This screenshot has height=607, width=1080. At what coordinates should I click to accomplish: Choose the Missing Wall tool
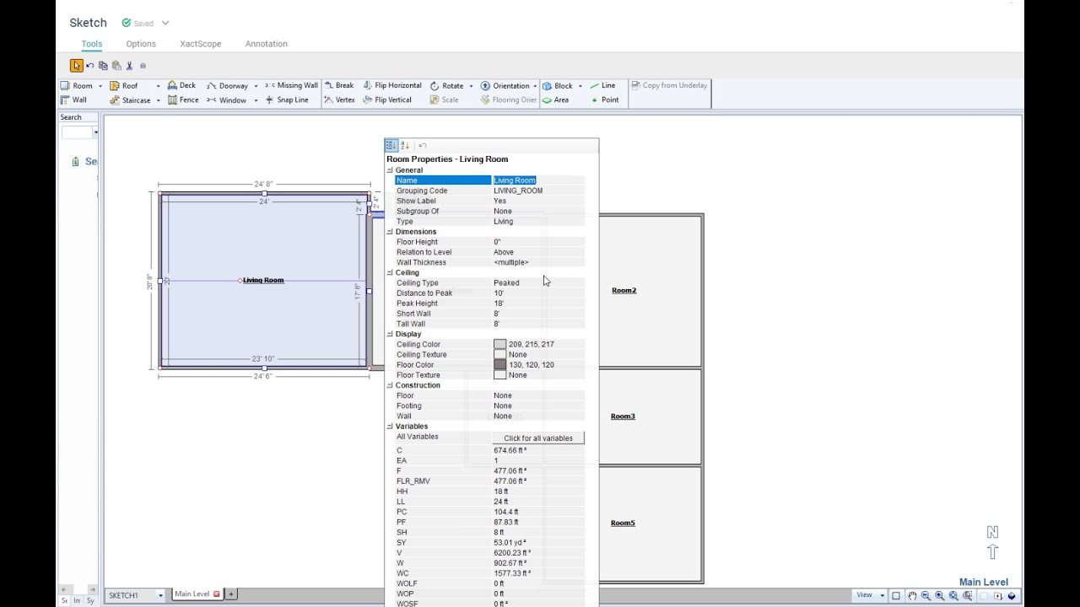[291, 85]
